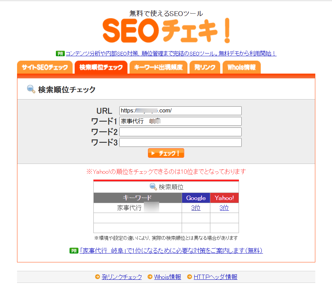Screen dimensions: 332x291
Task: Focus the ワード2 input field
Action: pos(180,132)
